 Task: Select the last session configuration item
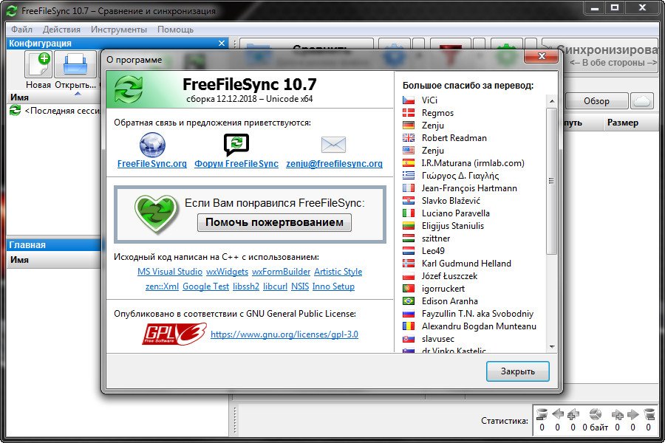pos(52,111)
